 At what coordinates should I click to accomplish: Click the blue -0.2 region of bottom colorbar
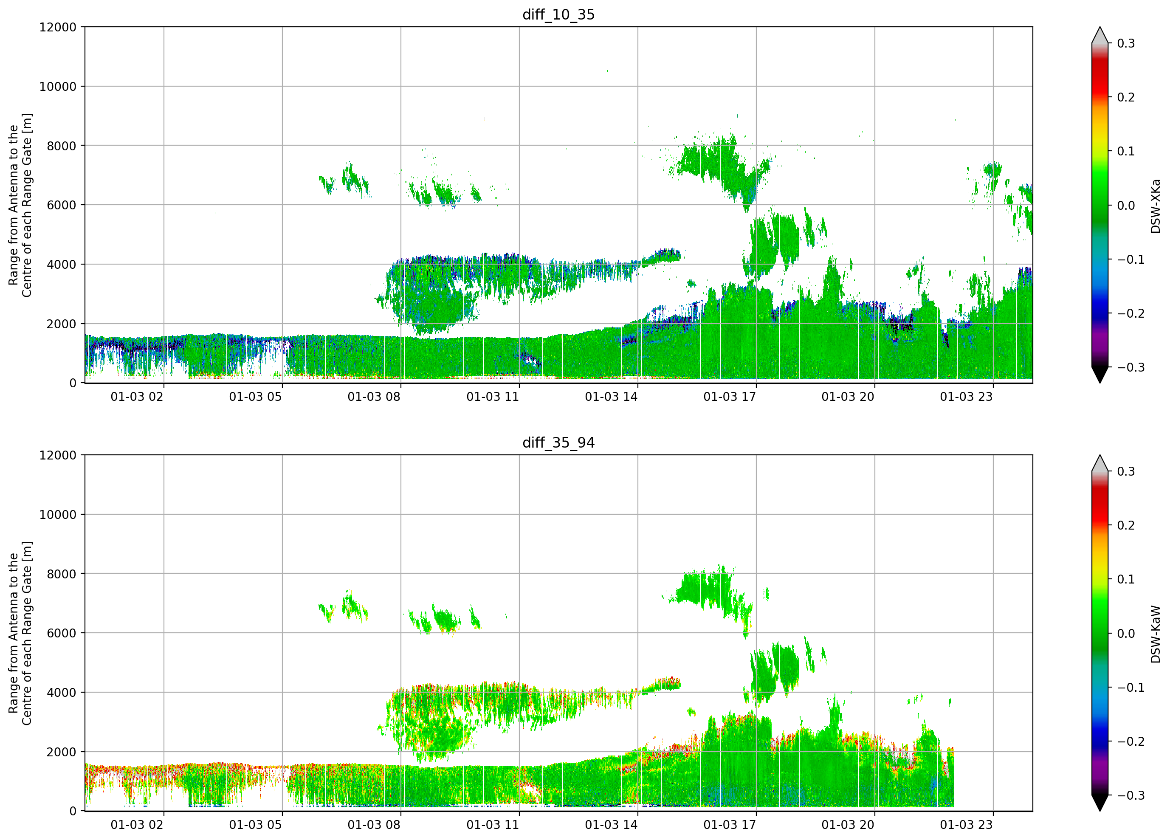1100,741
